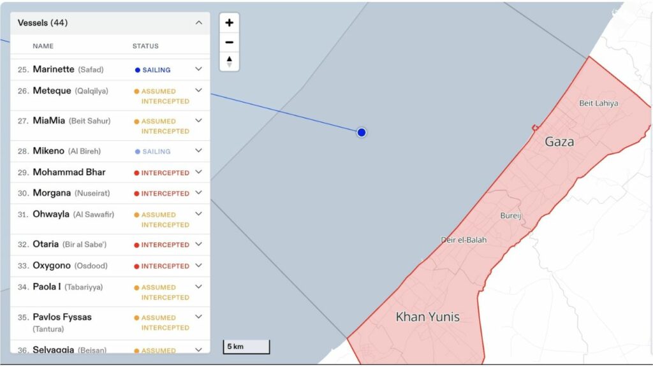Screen dimensions: 653x367
Task: Expand the Meteque vessel row chevron
Action: click(x=198, y=90)
